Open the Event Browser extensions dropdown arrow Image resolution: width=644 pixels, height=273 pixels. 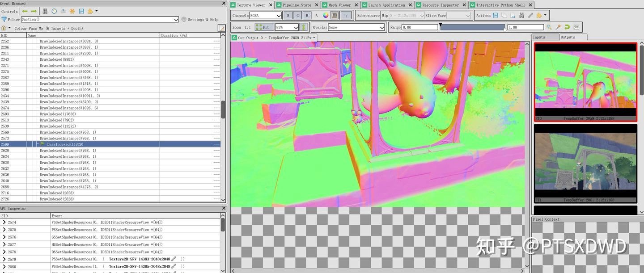point(97,11)
